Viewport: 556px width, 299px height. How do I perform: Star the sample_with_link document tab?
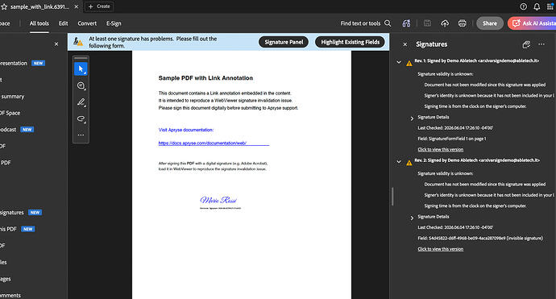point(4,6)
